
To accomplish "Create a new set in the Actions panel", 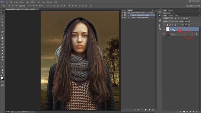I will pos(146,110).
